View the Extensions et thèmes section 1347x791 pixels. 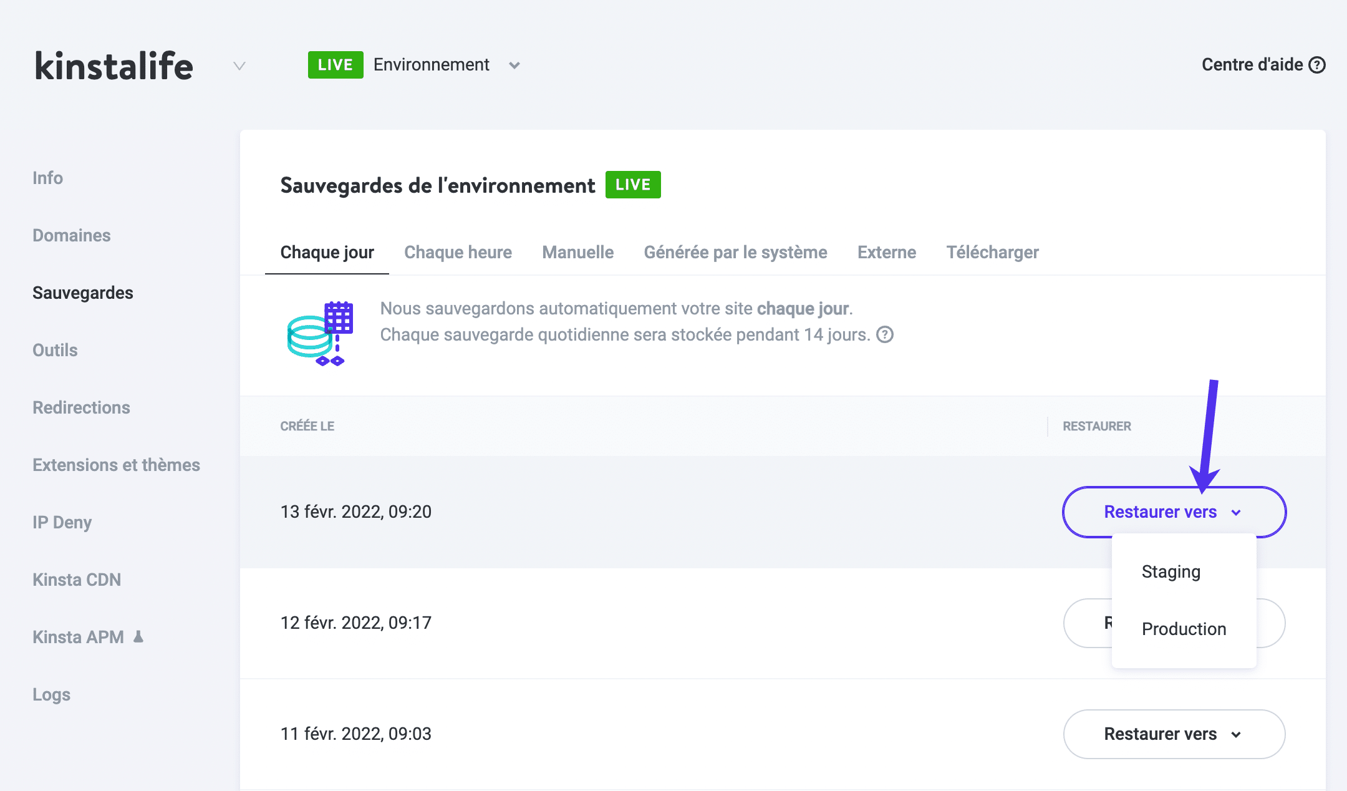point(116,465)
